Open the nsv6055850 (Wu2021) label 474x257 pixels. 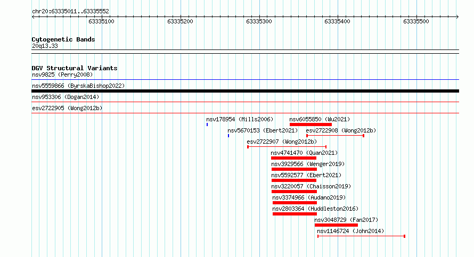(320, 119)
